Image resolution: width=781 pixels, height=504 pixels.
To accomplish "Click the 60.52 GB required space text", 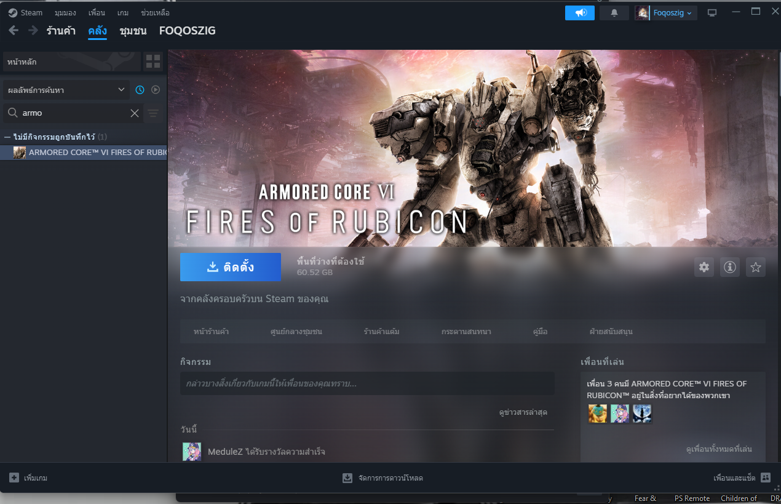I will pos(314,272).
